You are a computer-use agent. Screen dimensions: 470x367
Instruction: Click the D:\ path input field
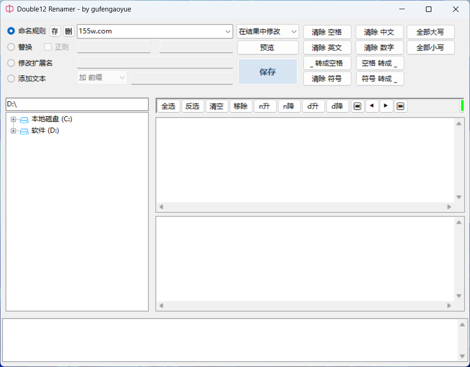point(77,104)
